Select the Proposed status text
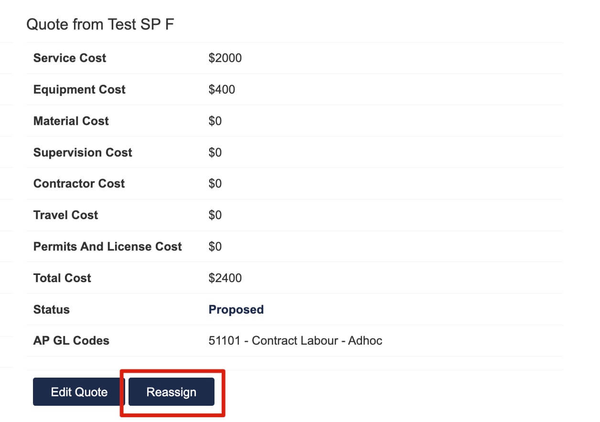Viewport: 600px width, 422px height. pyautogui.click(x=236, y=309)
